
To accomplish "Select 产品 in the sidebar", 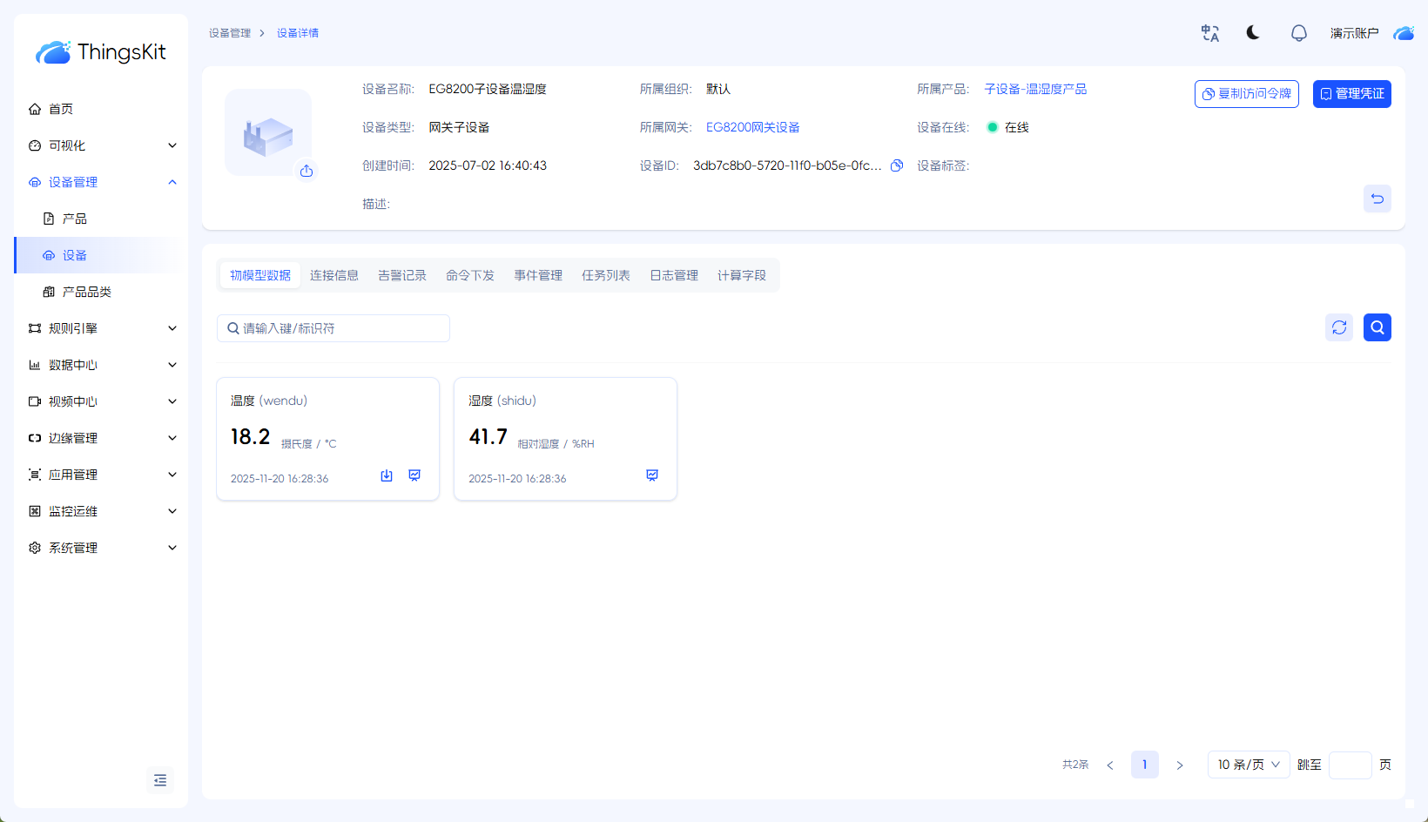I will coord(75,219).
